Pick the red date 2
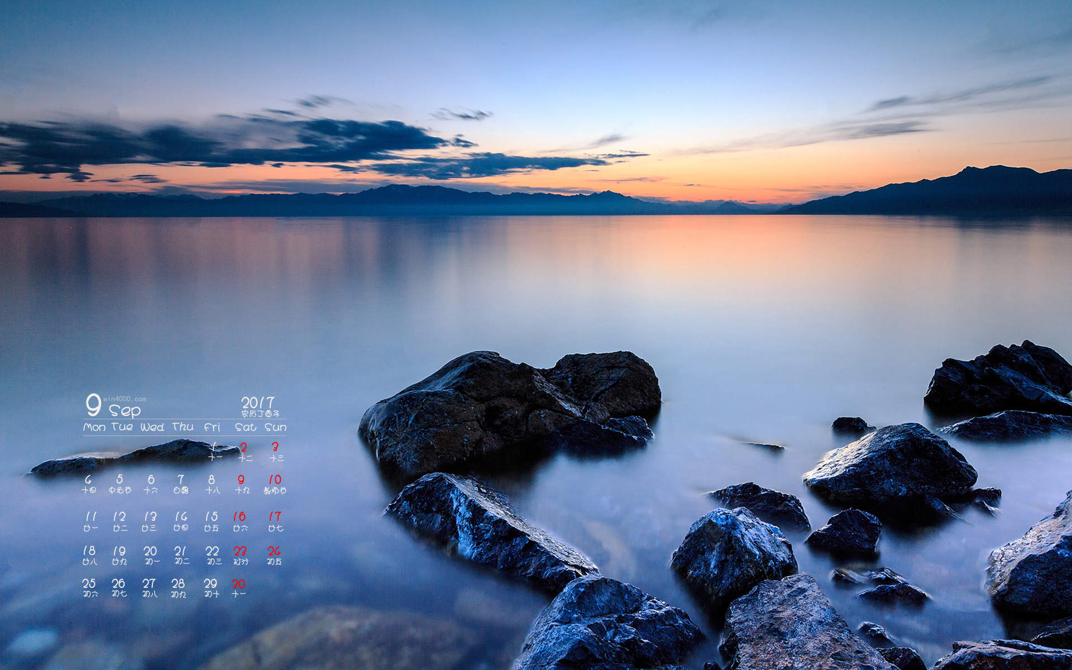 [243, 447]
